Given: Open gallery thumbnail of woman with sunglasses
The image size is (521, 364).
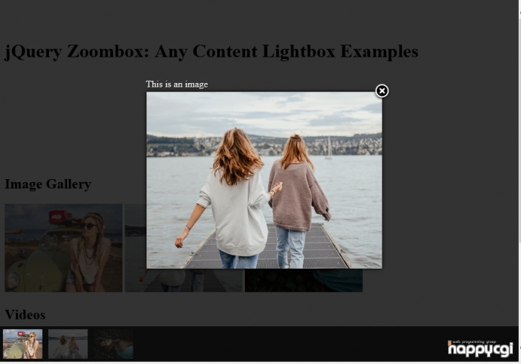Looking at the screenshot, I should tap(63, 248).
